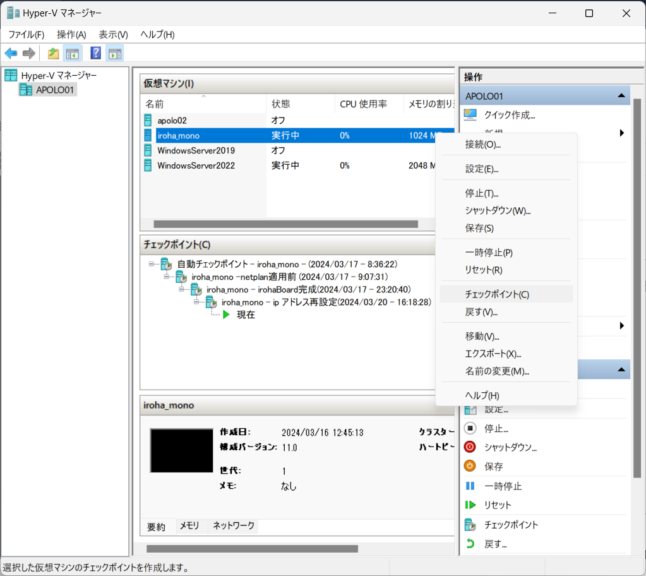Toggle the console tree pane toolbar icon
This screenshot has width=646, height=576.
coord(73,53)
